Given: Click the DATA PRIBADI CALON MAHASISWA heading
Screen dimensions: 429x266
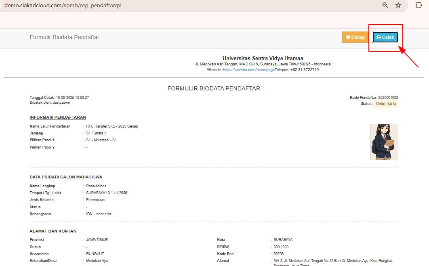Looking at the screenshot, I should point(66,177).
